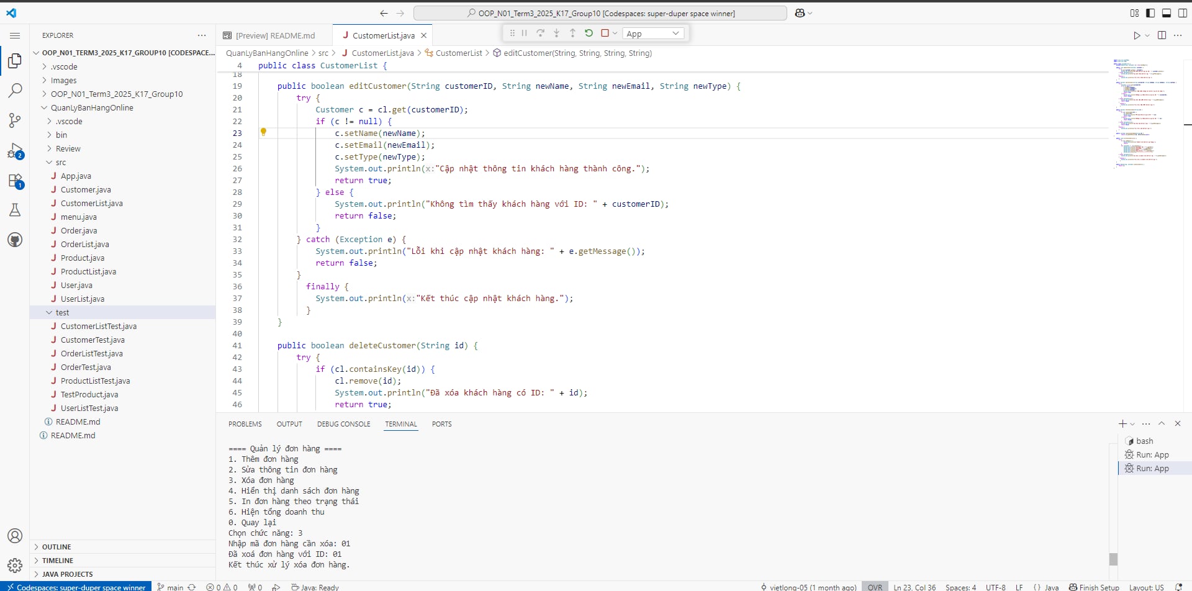Image resolution: width=1192 pixels, height=591 pixels.
Task: Switch to the PORTS tab
Action: (x=441, y=424)
